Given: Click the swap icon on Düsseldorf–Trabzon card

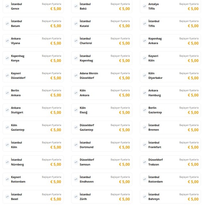Looking at the screenshot, I should pos(145,162).
